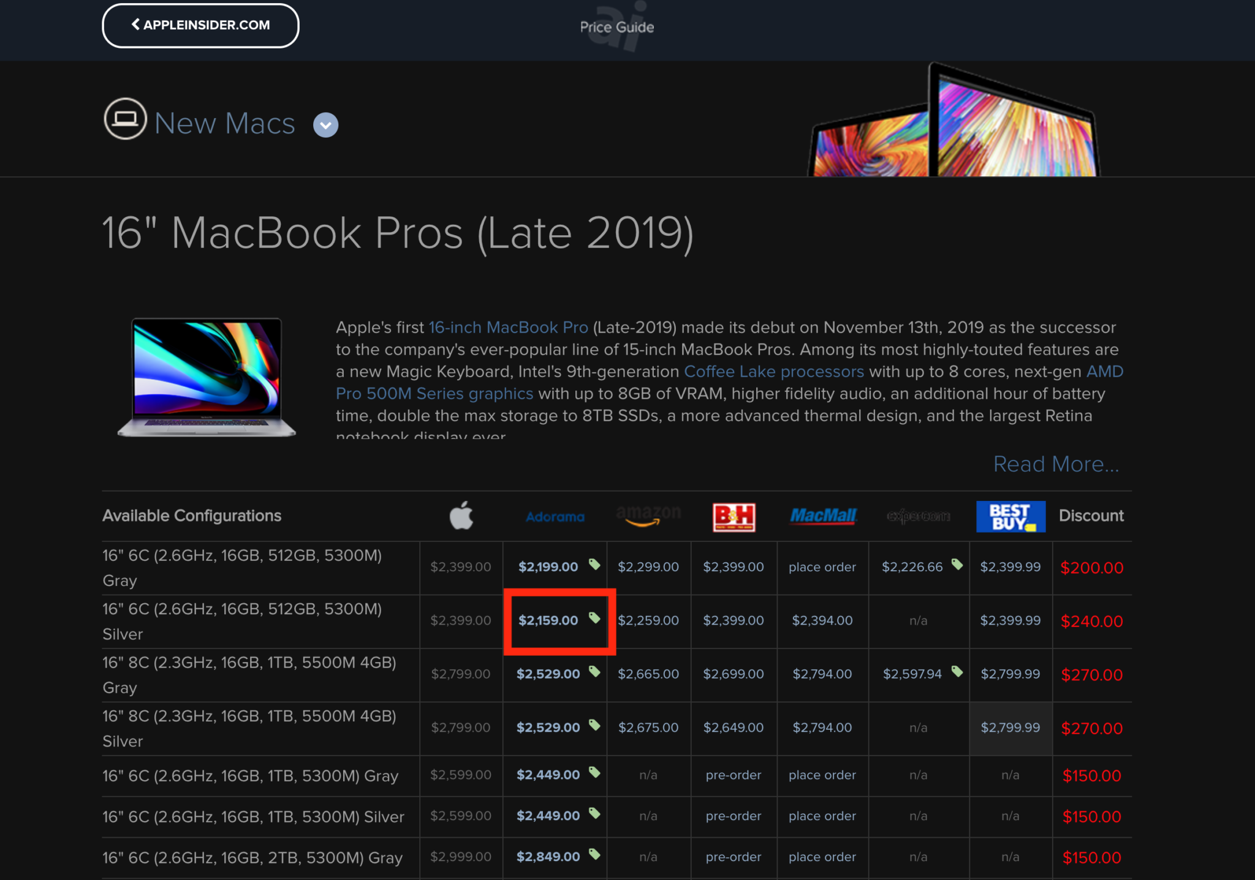Open the Coffee Lake processors link
This screenshot has height=880, width=1255.
(774, 372)
